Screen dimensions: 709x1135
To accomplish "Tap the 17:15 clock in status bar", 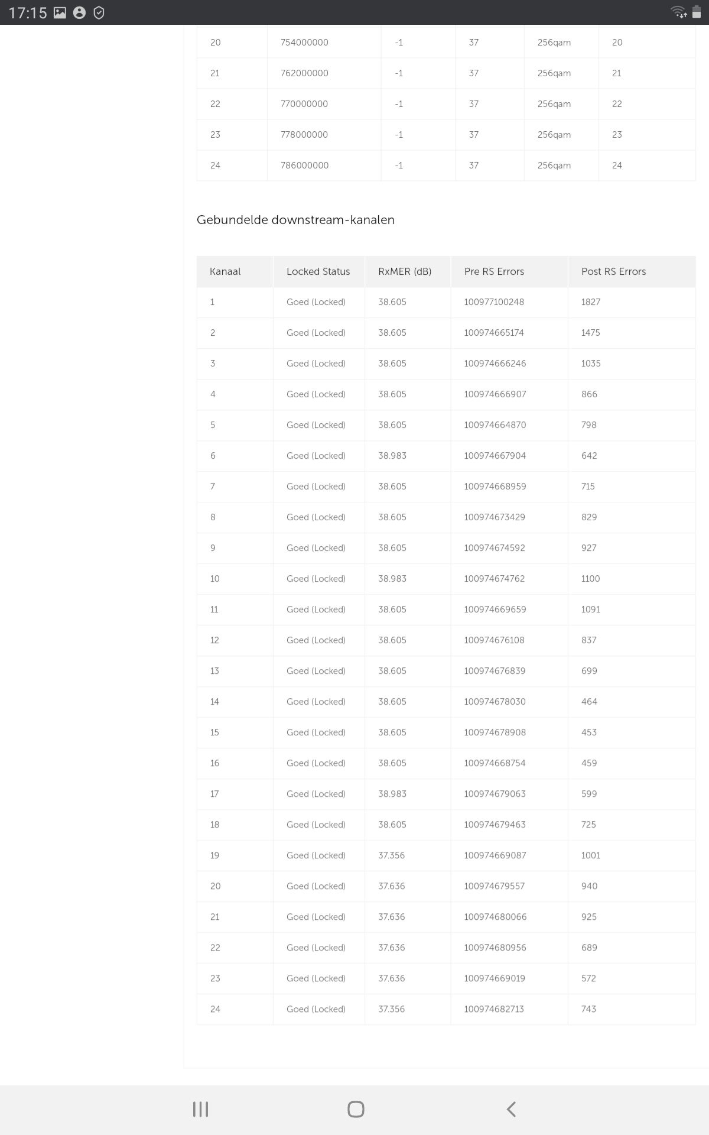I will coord(28,12).
